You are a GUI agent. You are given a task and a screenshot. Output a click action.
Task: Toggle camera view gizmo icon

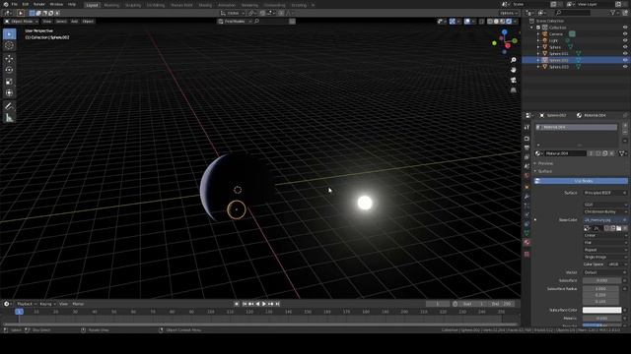(514, 81)
